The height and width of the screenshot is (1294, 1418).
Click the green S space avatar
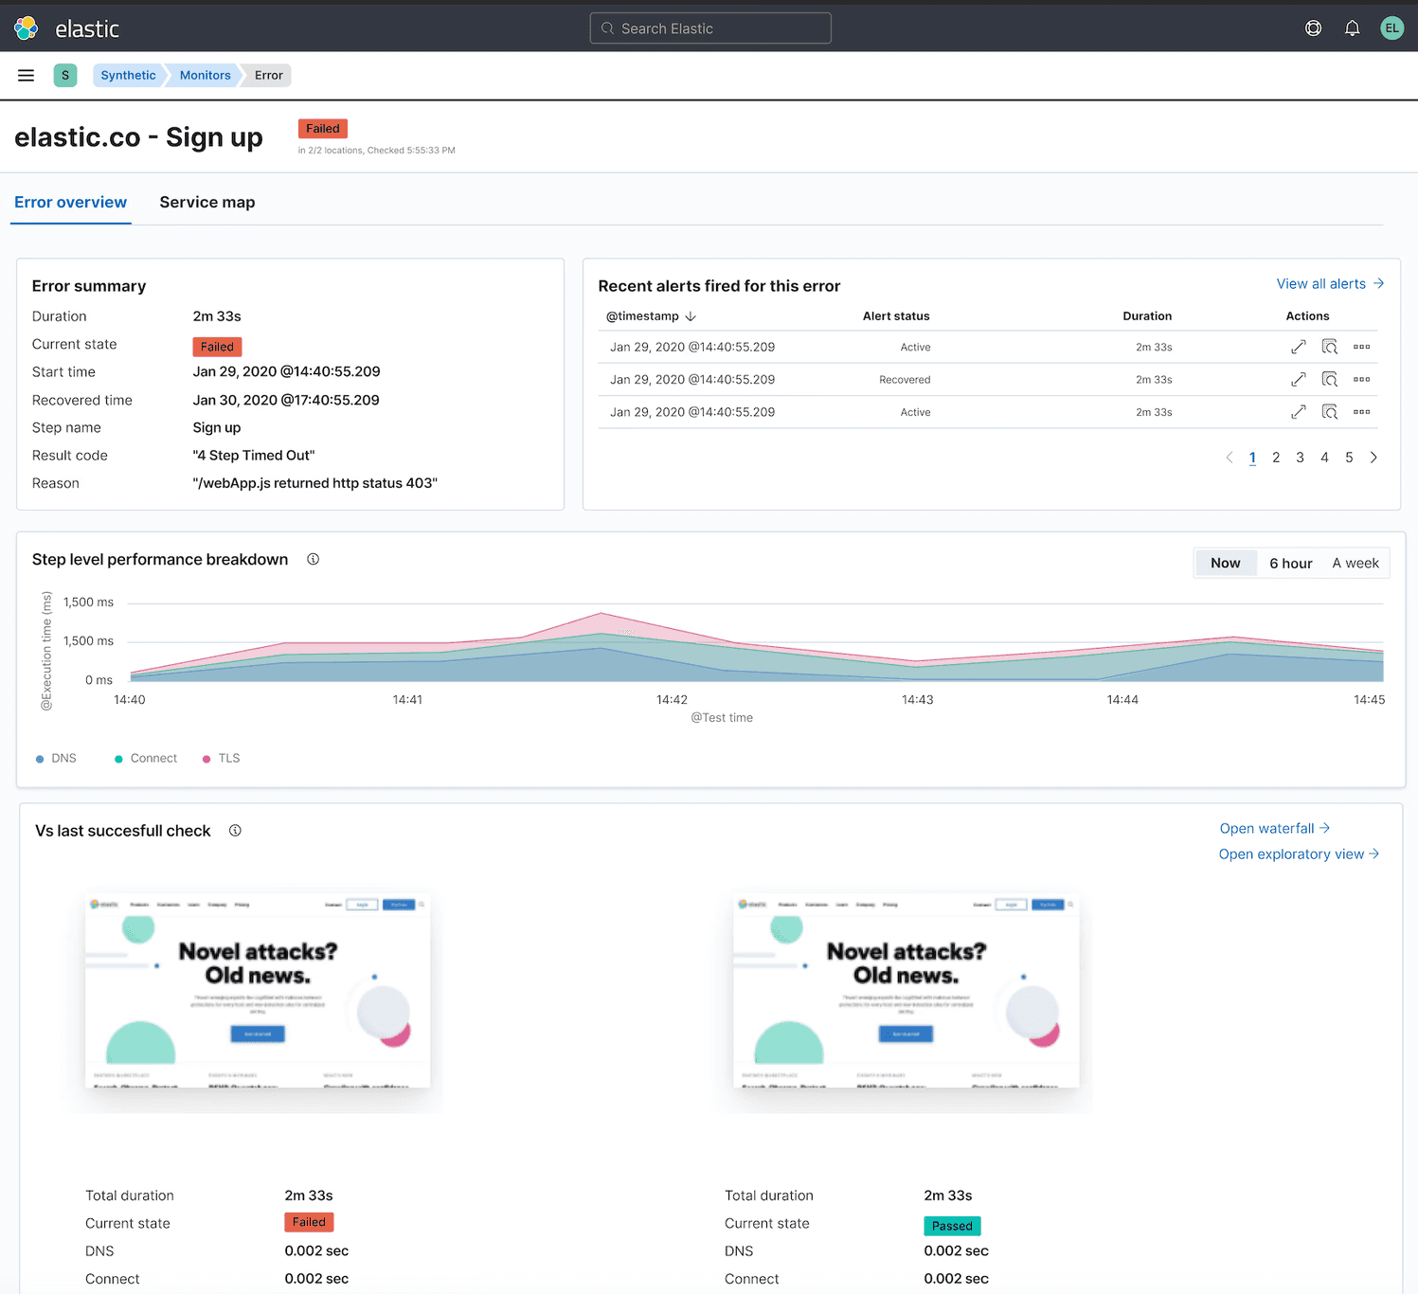point(65,75)
